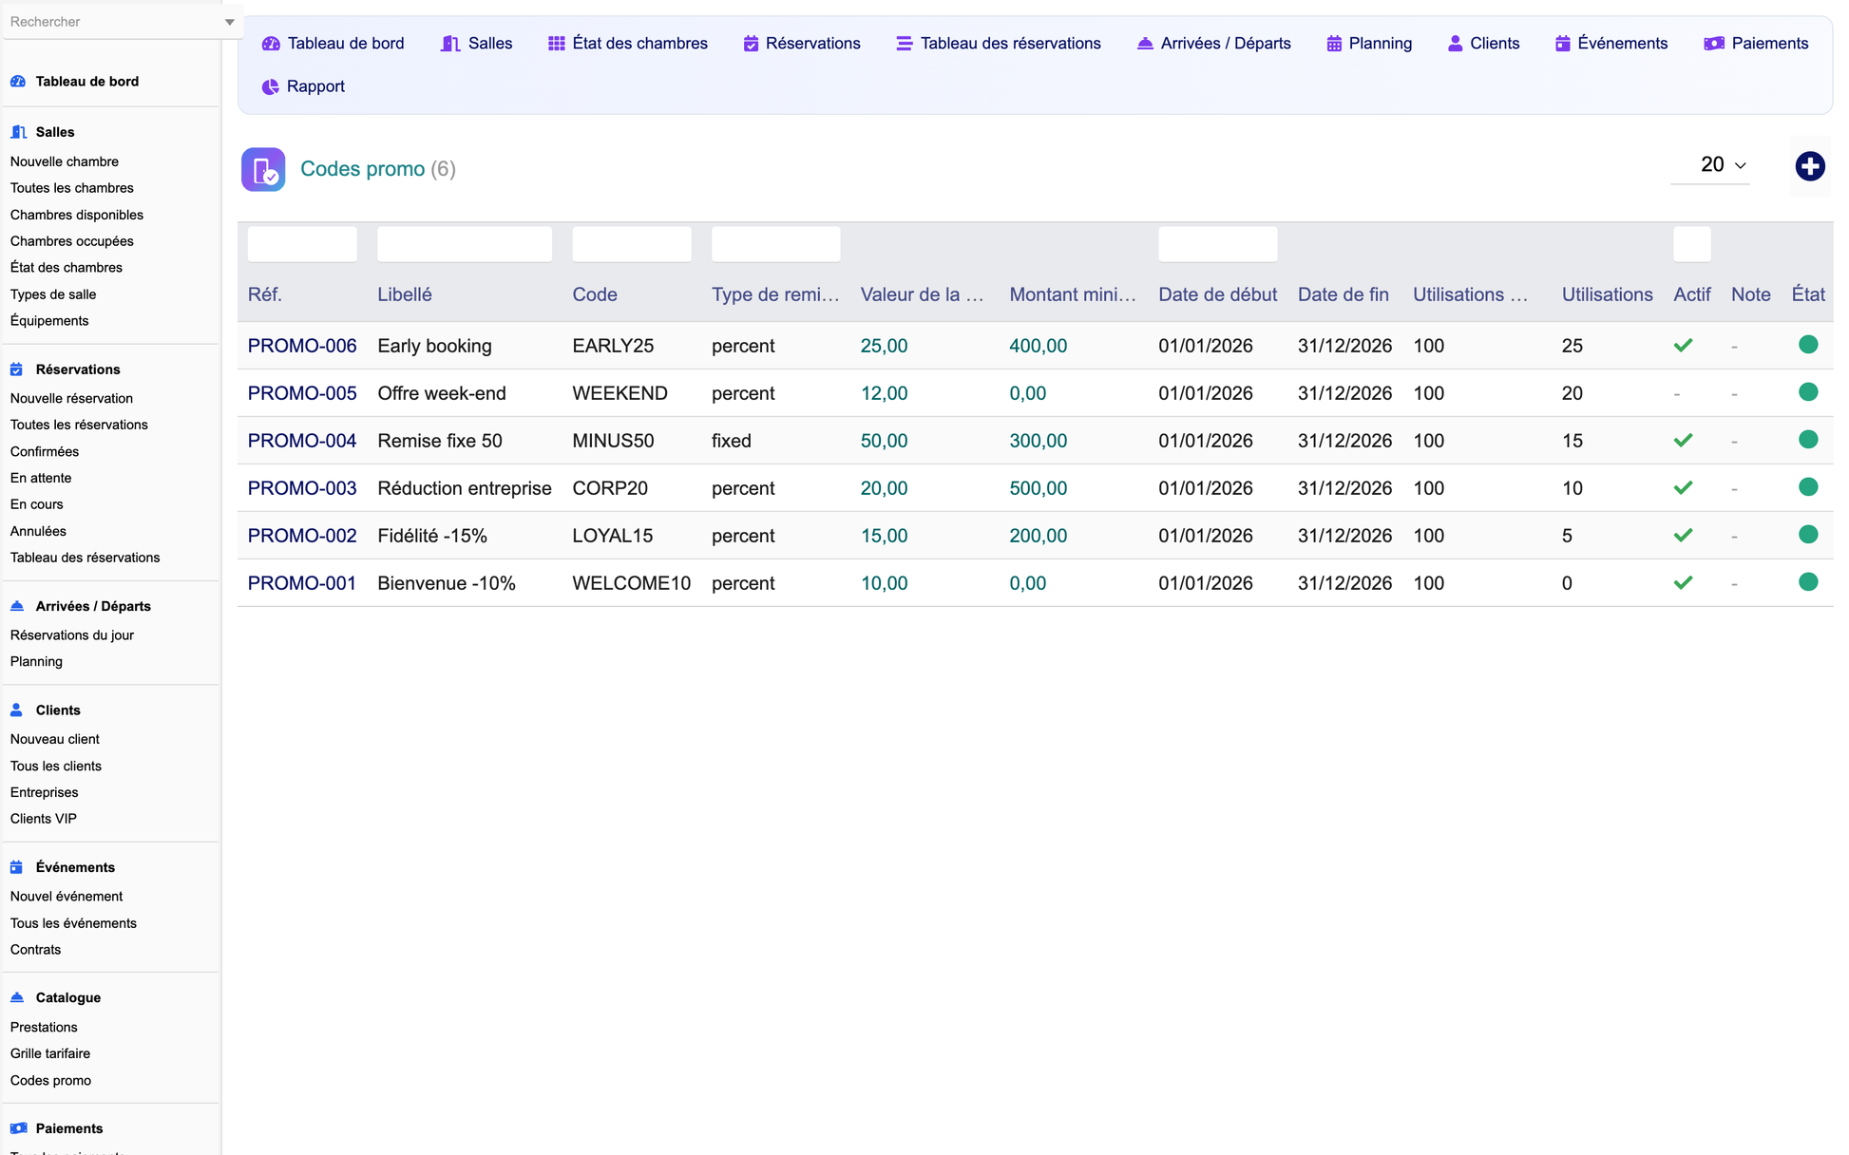Click green status dot for PROMO-001
The height and width of the screenshot is (1155, 1849).
tap(1808, 582)
